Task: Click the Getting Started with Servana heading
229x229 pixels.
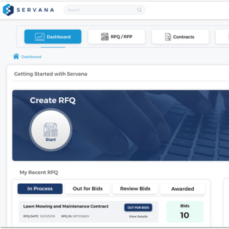Action: [50, 74]
